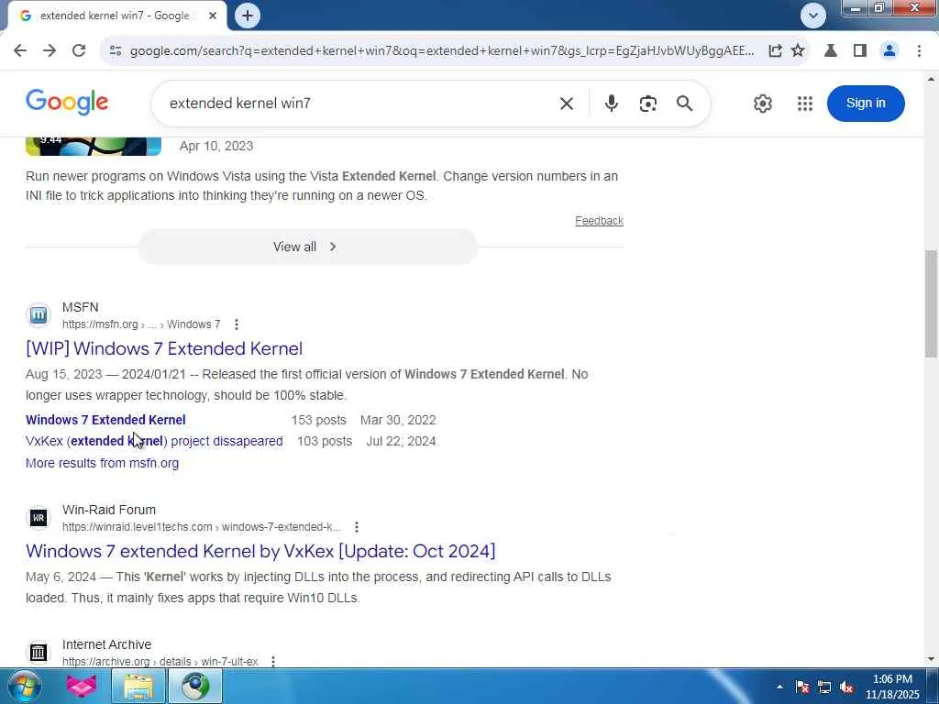Click the page vertical scrollbar thumb
This screenshot has width=939, height=704.
931,303
